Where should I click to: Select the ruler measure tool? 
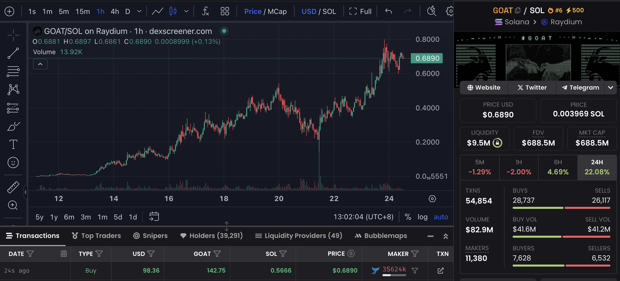(13, 187)
